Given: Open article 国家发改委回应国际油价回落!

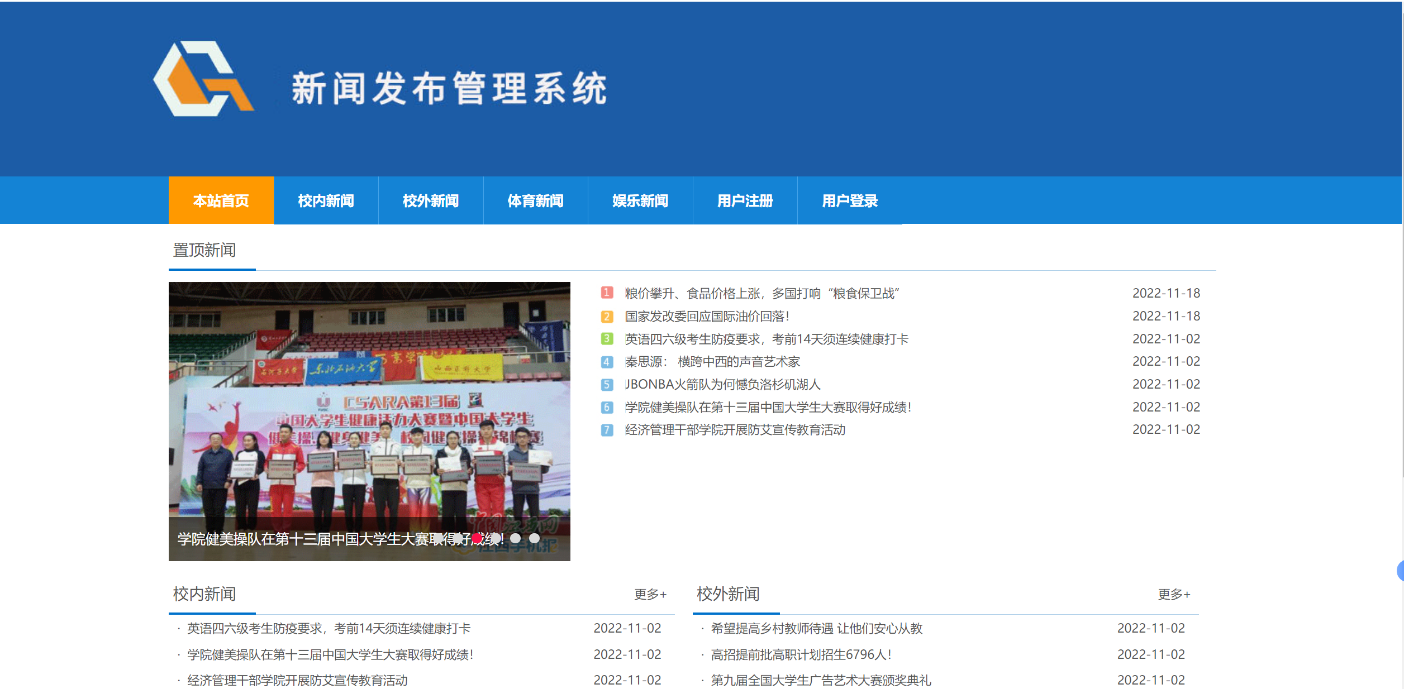Looking at the screenshot, I should point(707,317).
